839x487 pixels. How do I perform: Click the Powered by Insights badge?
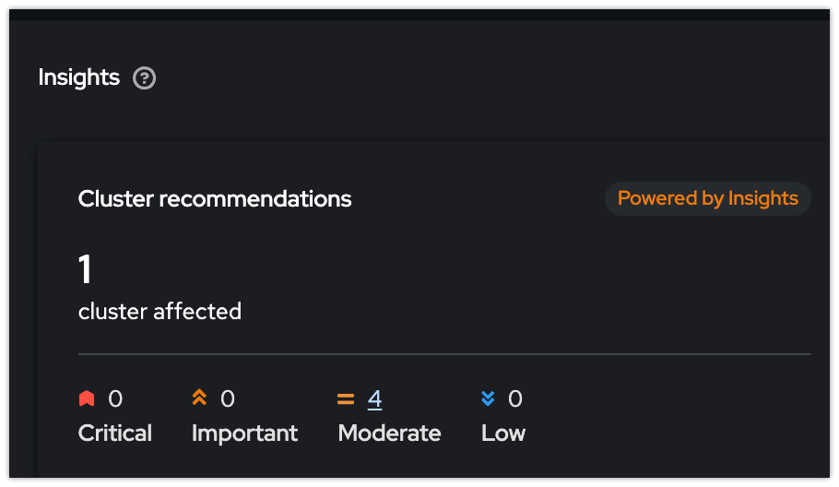coord(707,198)
